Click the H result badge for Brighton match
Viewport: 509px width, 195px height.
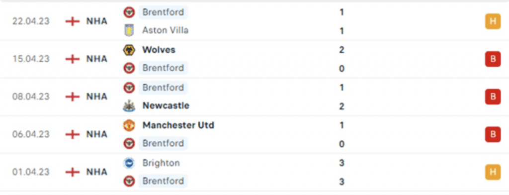point(493,172)
